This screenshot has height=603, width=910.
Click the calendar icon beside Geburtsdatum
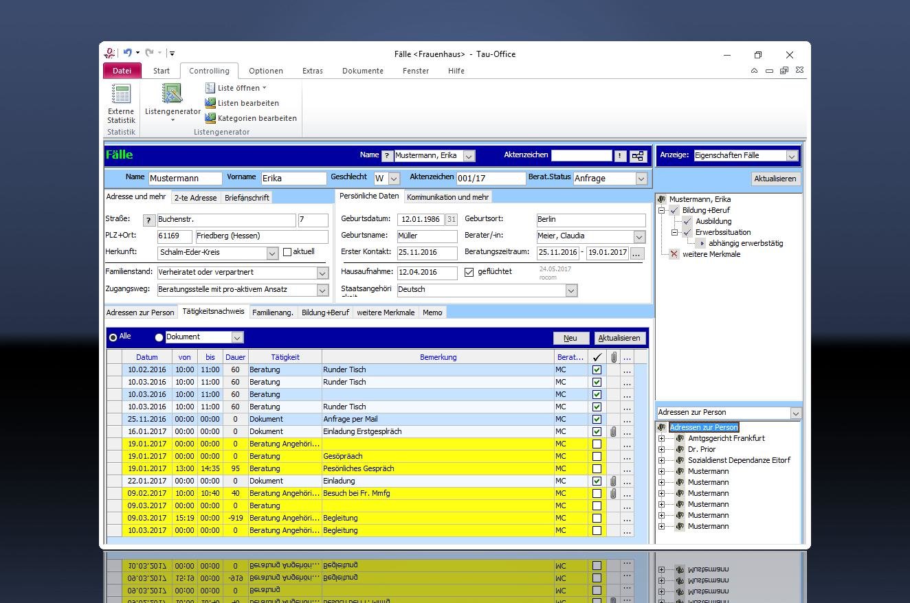451,220
